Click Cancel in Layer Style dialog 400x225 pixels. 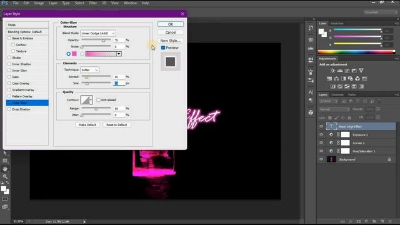[x=171, y=32]
